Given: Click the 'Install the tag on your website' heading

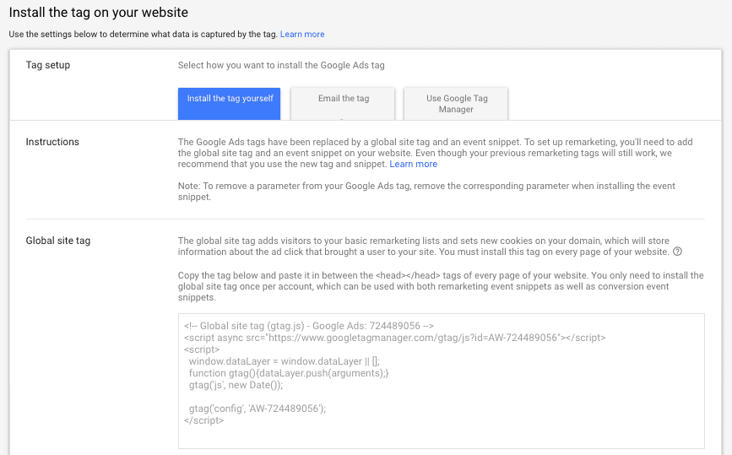Looking at the screenshot, I should [99, 13].
